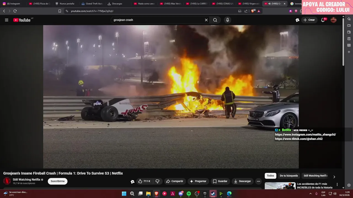The width and height of the screenshot is (353, 198).
Task: Save the video with Guardar
Action: pyautogui.click(x=220, y=181)
